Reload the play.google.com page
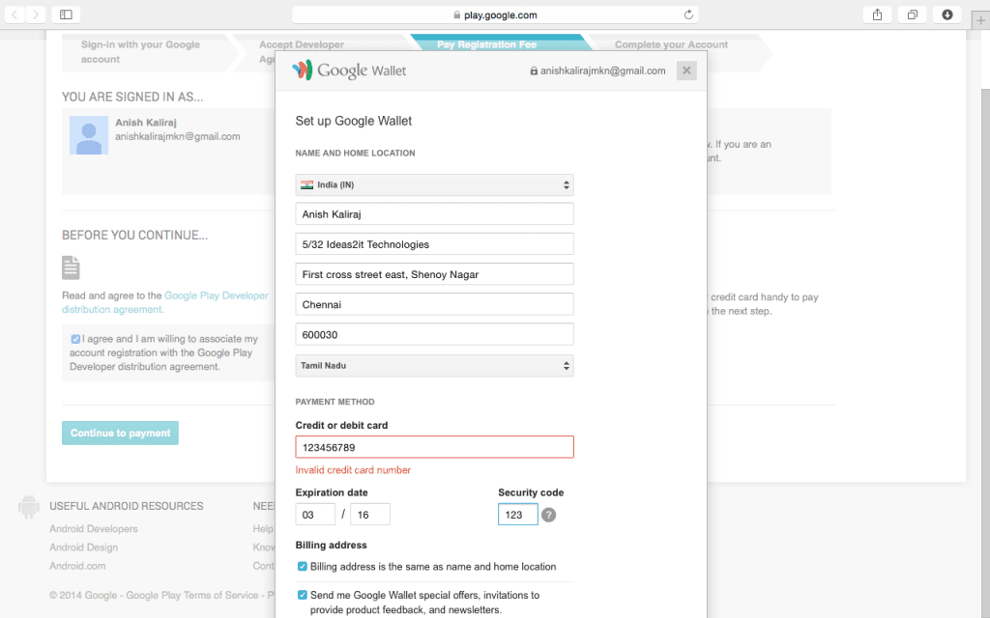This screenshot has width=990, height=618. click(686, 14)
